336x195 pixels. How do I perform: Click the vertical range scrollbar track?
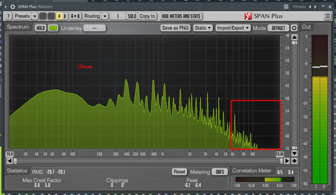tap(294, 95)
